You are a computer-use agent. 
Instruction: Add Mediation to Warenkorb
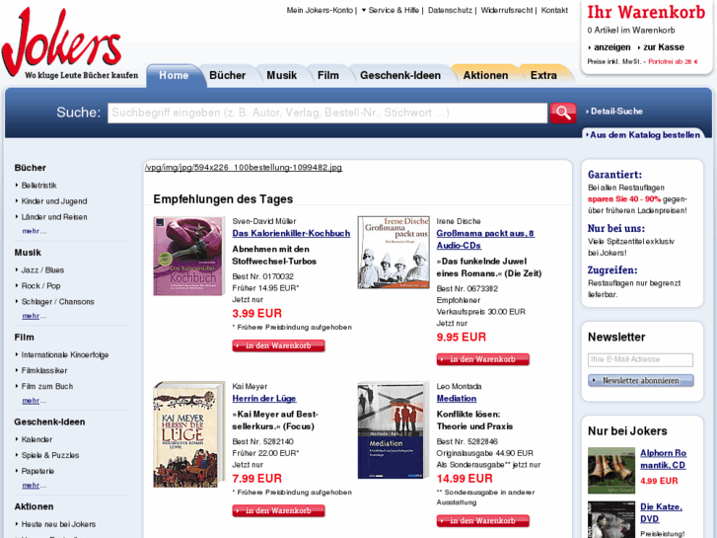tap(482, 520)
